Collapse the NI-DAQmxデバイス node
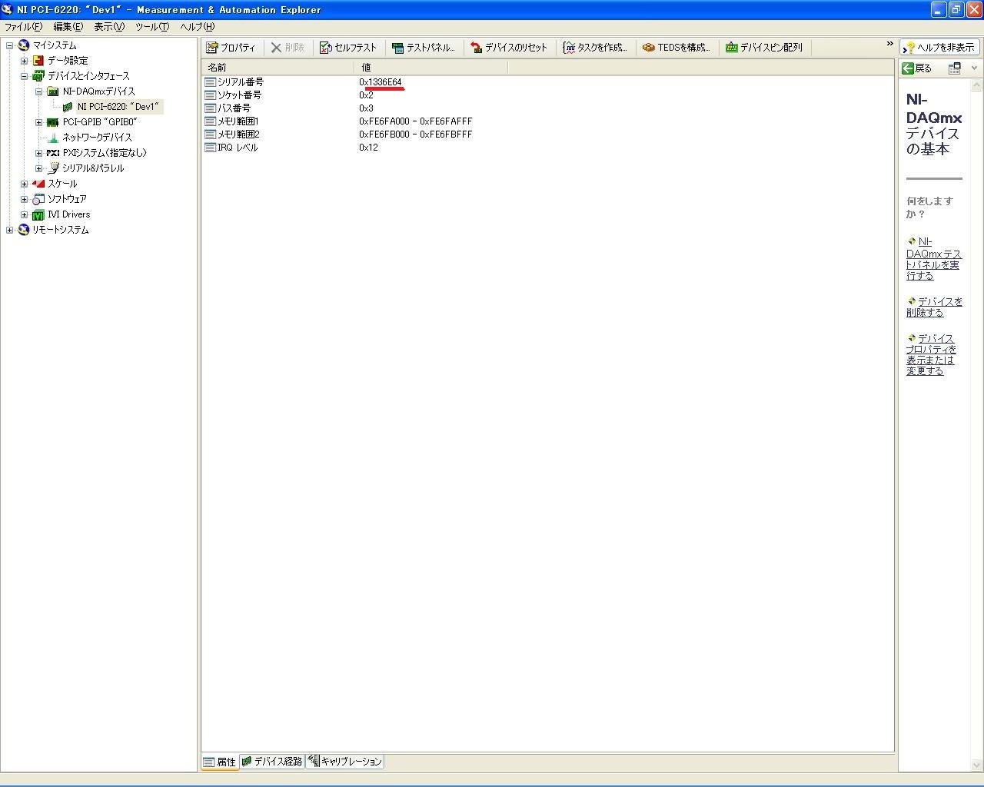This screenshot has height=787, width=984. (38, 91)
